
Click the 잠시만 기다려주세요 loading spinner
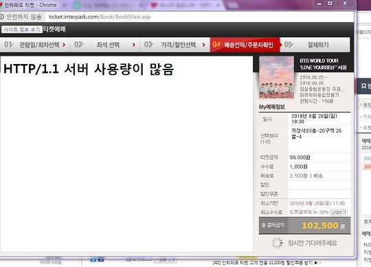coord(277,243)
